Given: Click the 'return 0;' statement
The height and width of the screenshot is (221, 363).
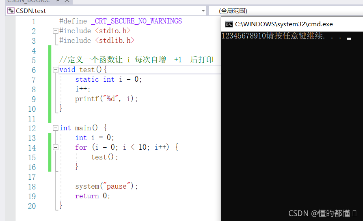Looking at the screenshot, I should 92,196.
